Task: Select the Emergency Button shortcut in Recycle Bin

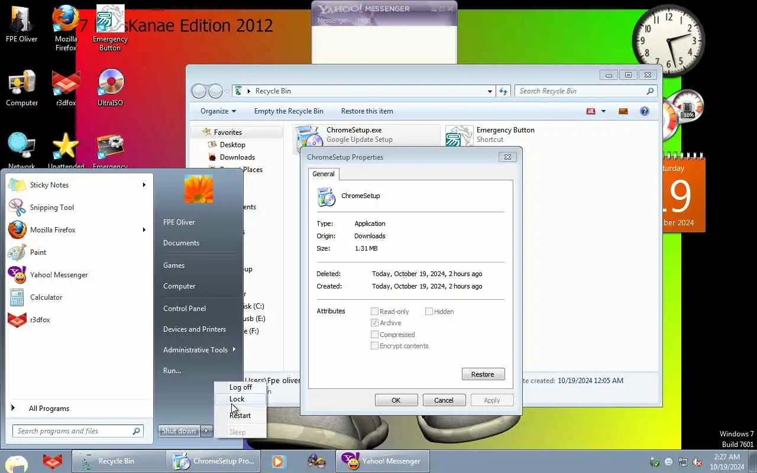Action: click(x=491, y=135)
